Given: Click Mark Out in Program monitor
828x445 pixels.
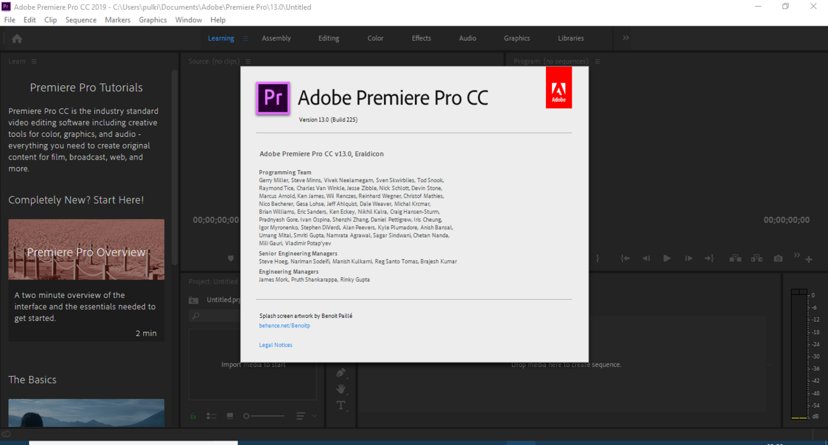Looking at the screenshot, I should click(x=598, y=258).
